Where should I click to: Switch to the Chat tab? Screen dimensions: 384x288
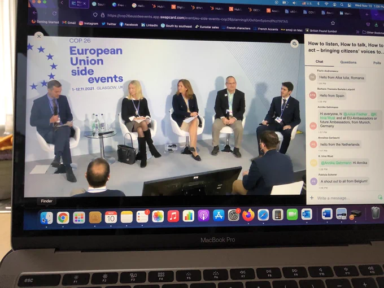click(319, 62)
